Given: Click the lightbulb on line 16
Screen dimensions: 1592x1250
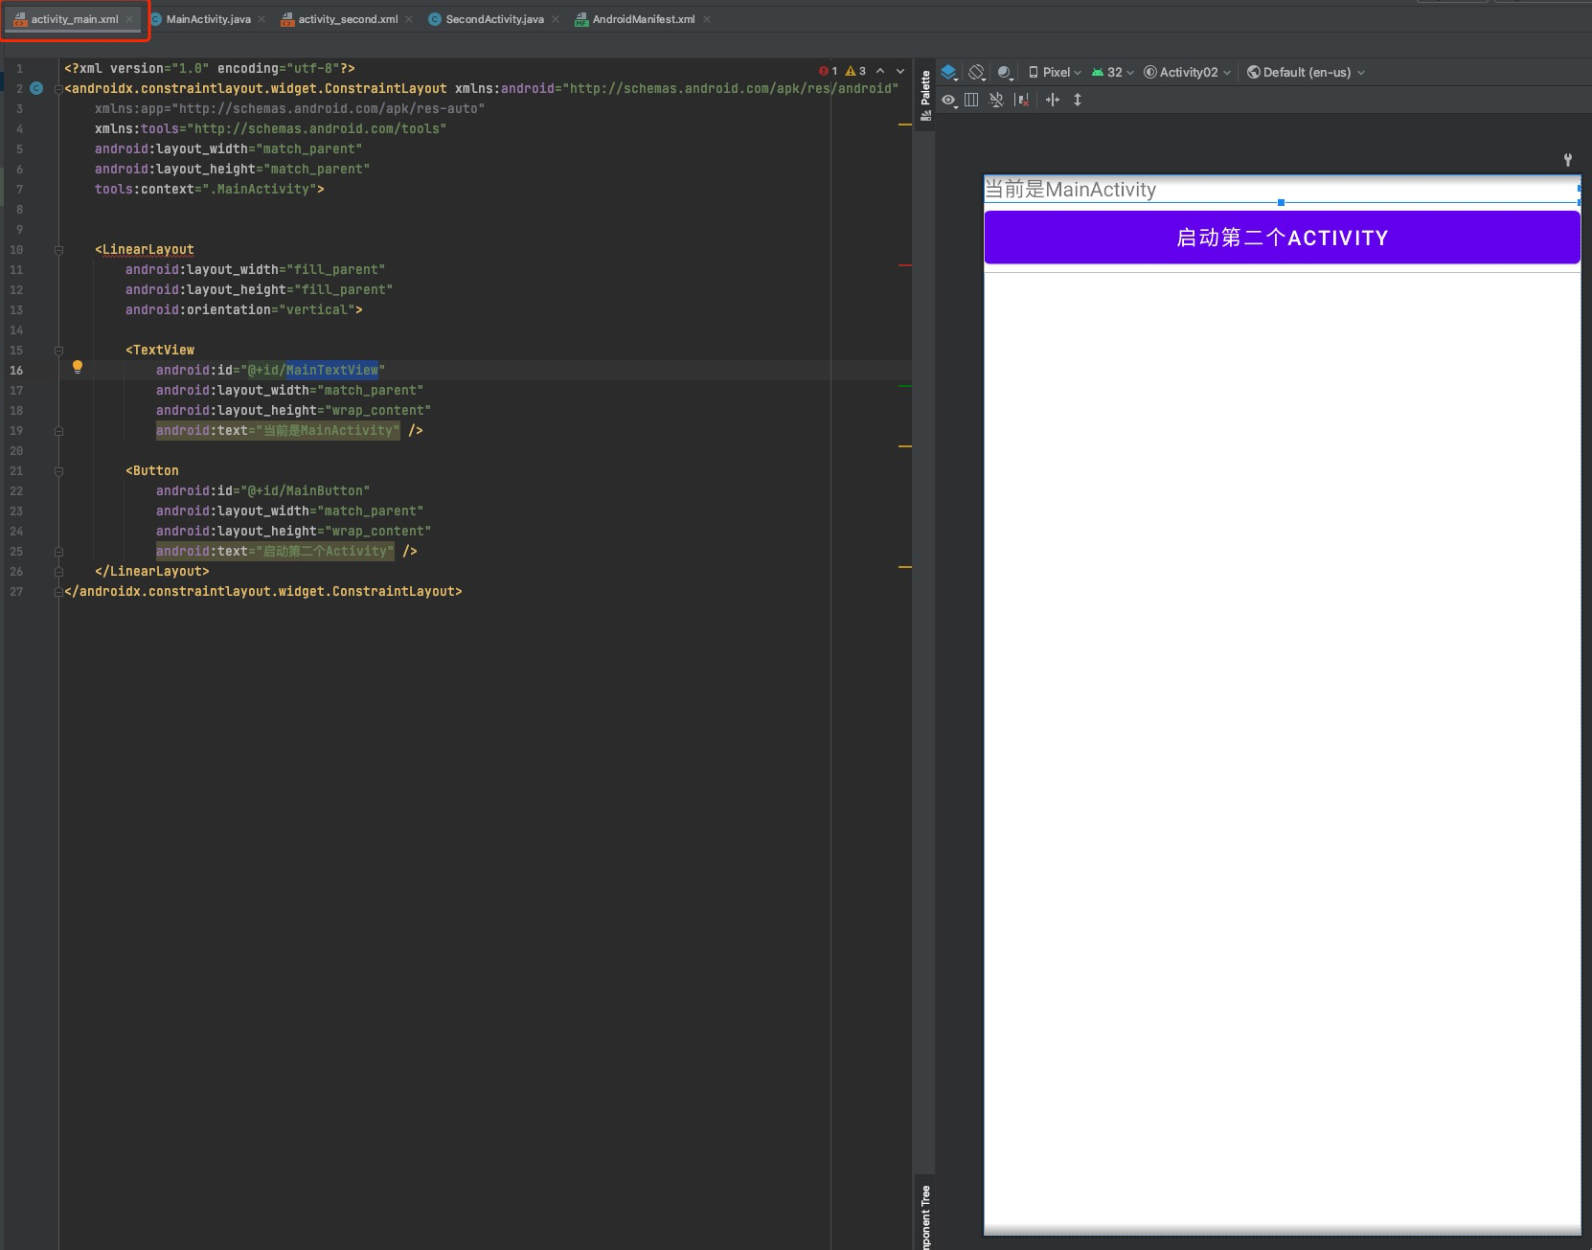Looking at the screenshot, I should click(x=78, y=366).
